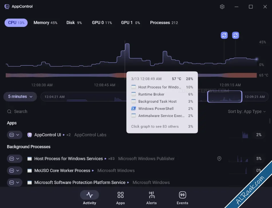This screenshot has width=272, height=208.
Task: Expand MoUSO Core Worker Process arrow
Action: (93, 171)
